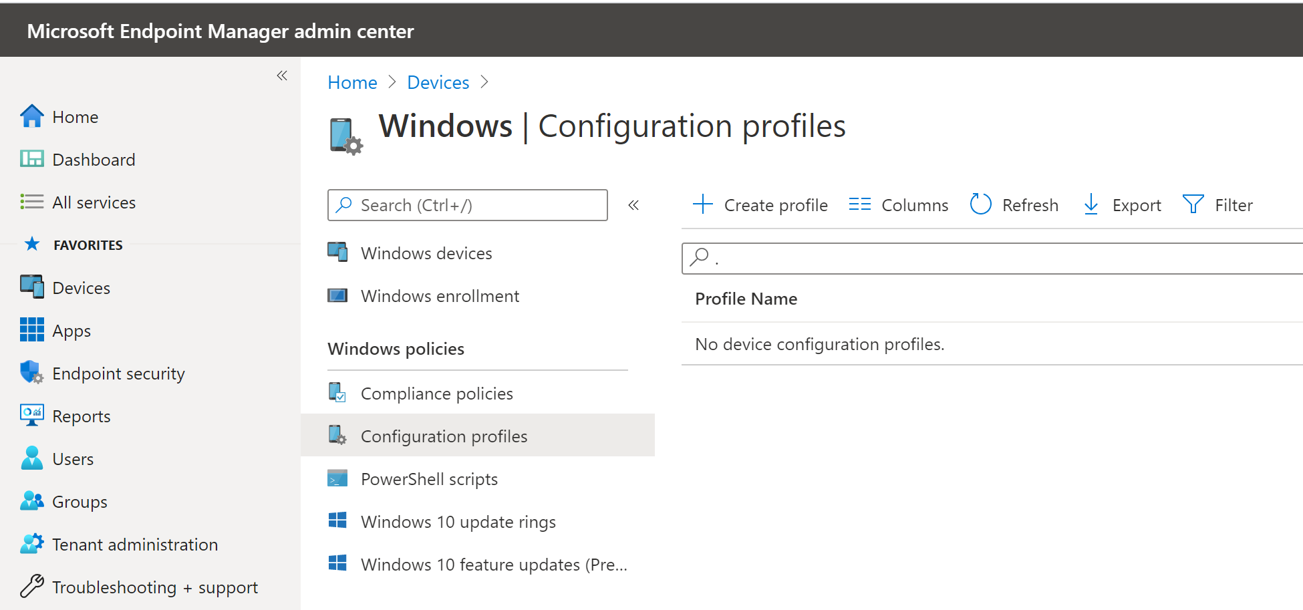1303x610 pixels.
Task: Click the Windows page header device icon
Action: [x=346, y=136]
